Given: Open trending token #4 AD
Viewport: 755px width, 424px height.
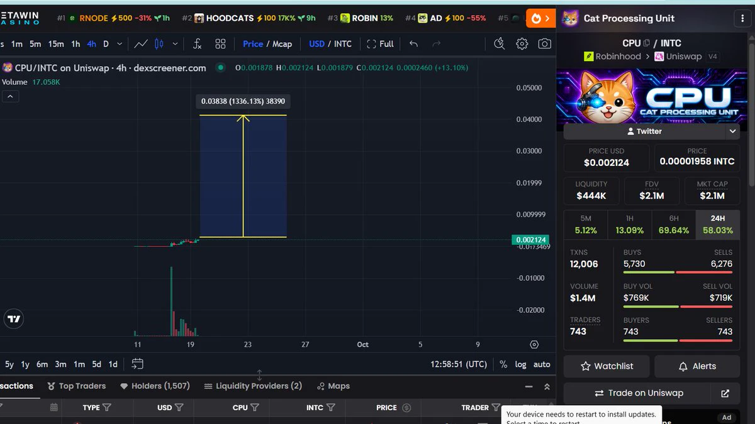Looking at the screenshot, I should (445, 18).
